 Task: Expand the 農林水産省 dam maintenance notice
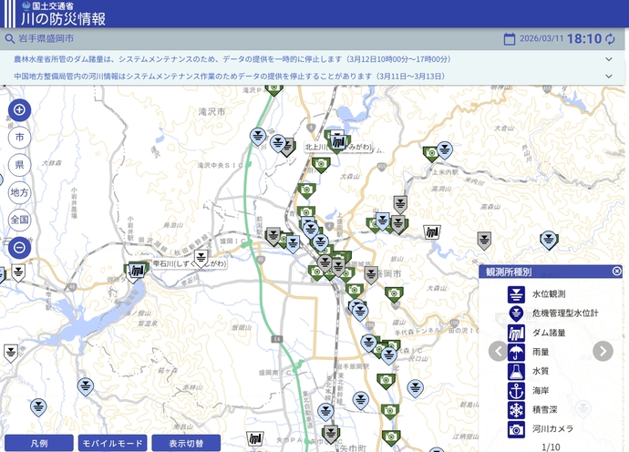609,58
